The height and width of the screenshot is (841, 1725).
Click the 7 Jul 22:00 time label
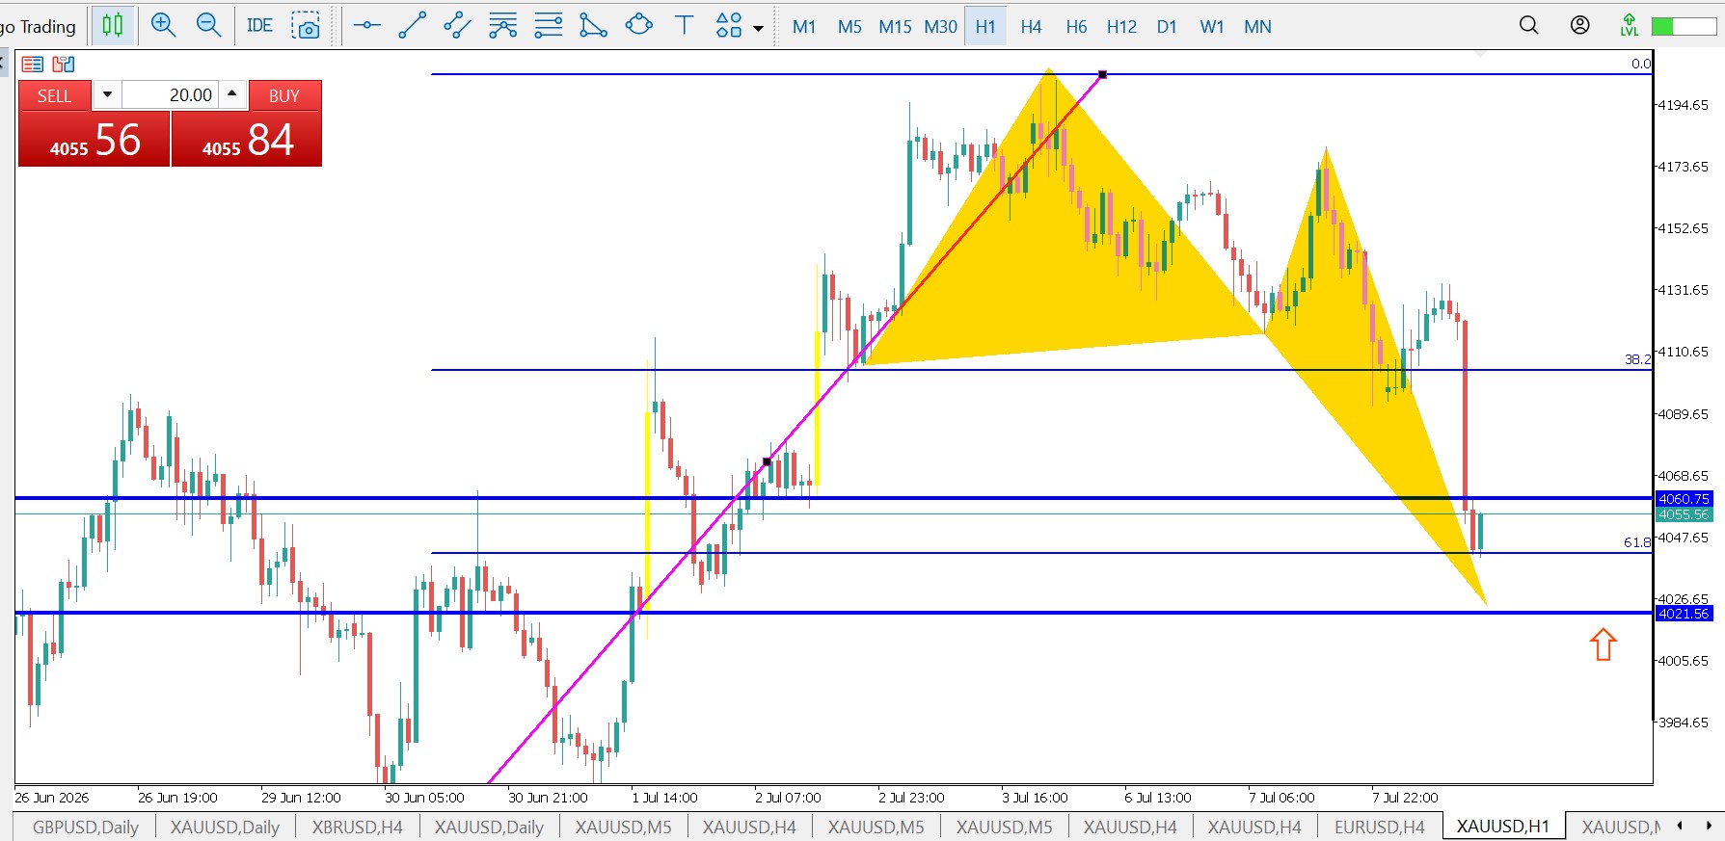tap(1405, 798)
